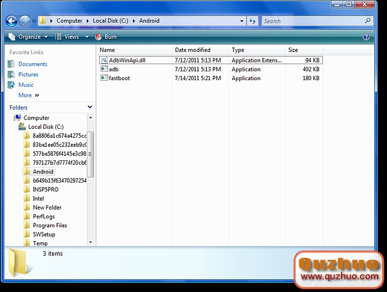Click into the Search box
This screenshot has height=292, width=387.
313,21
